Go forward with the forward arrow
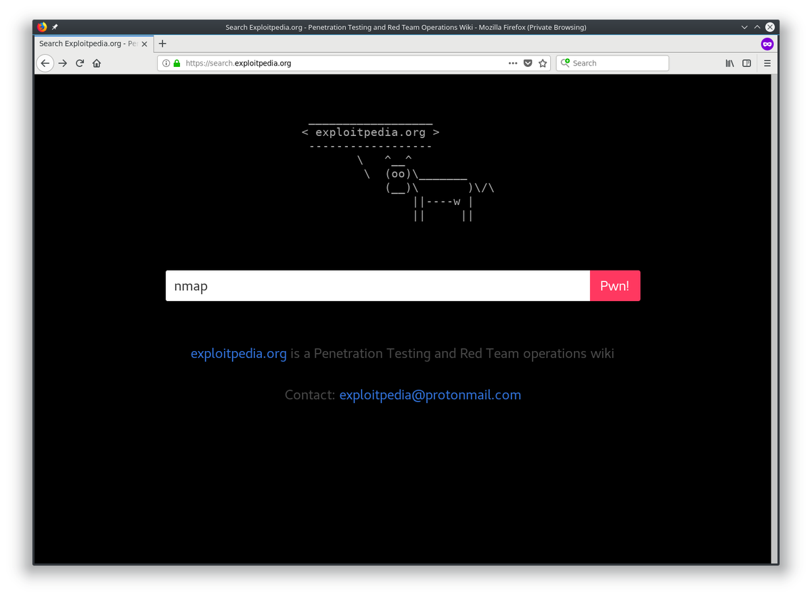 [63, 63]
